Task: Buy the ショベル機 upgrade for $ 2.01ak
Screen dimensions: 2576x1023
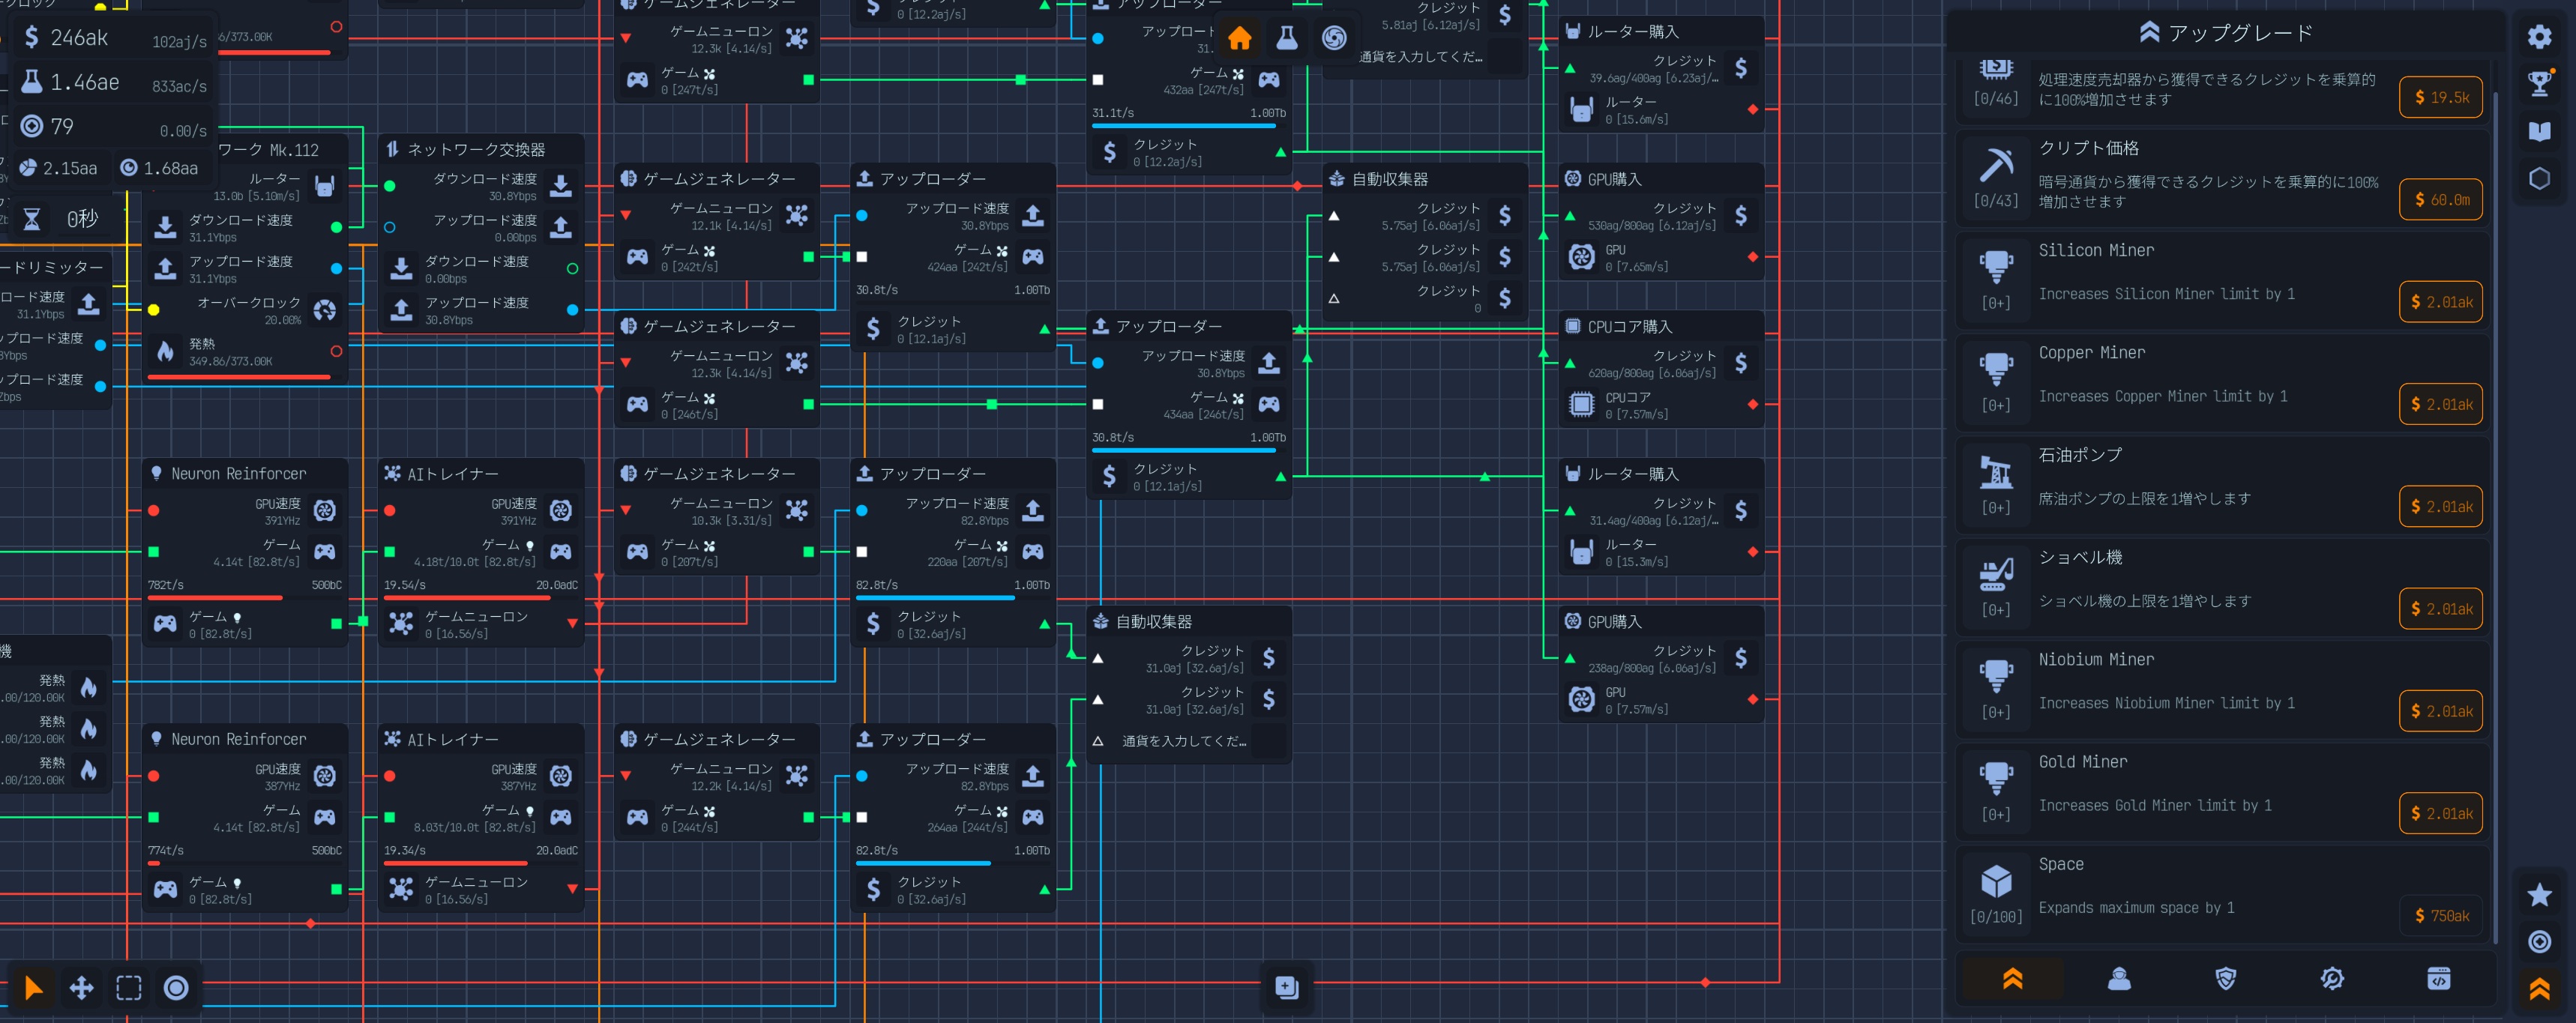Action: click(2440, 608)
